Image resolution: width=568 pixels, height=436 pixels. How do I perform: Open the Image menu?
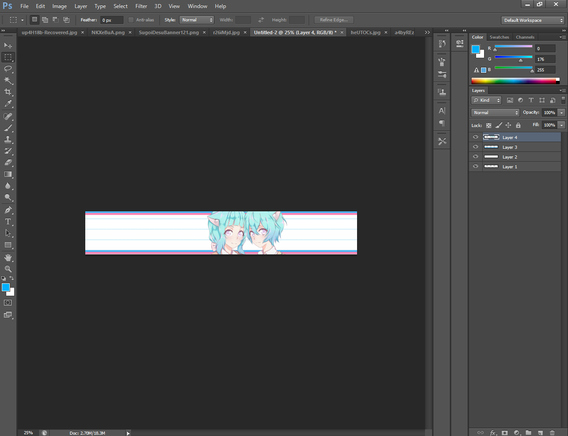pos(60,6)
